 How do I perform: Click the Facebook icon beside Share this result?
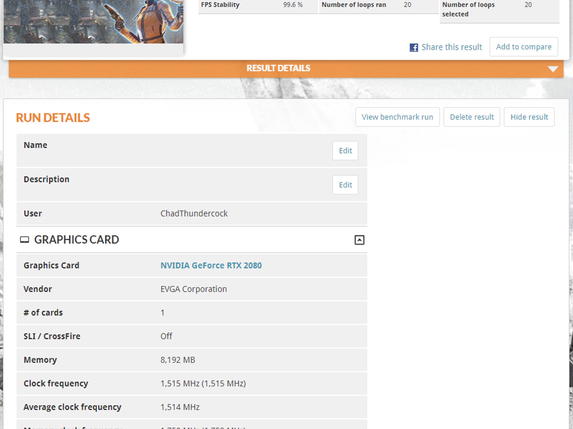[414, 47]
